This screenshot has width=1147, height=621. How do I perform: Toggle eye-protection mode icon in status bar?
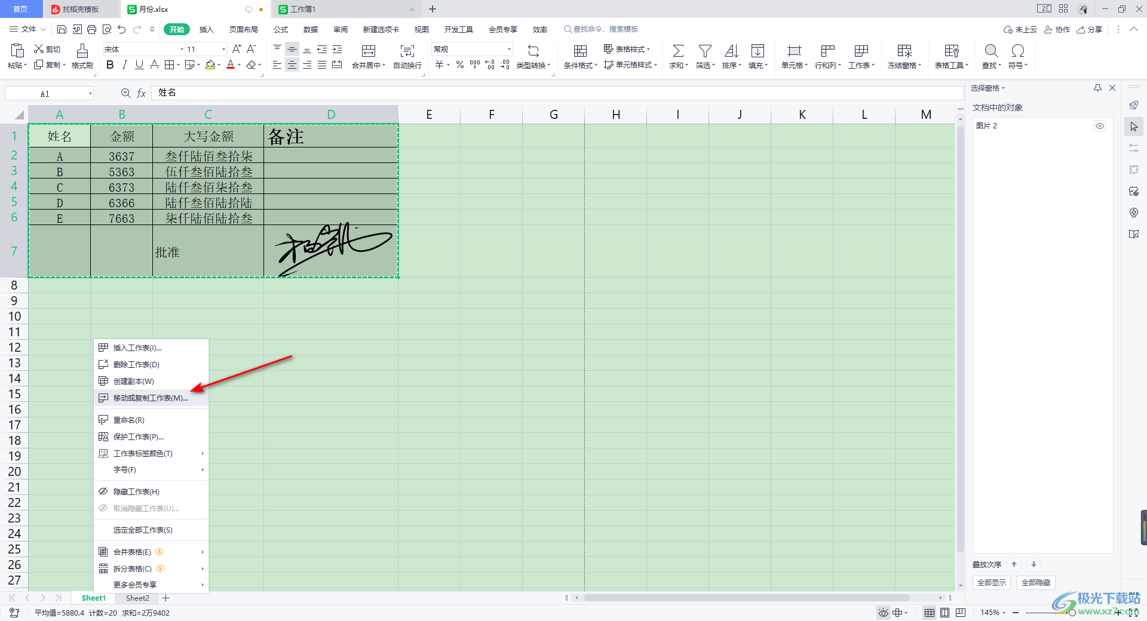(x=883, y=613)
